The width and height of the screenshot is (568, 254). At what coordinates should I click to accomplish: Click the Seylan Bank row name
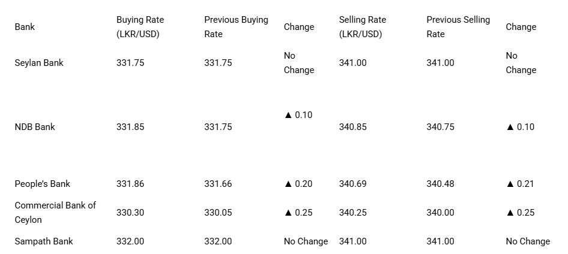pos(39,63)
